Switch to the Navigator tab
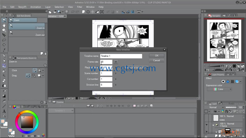This screenshot has width=246, height=138. 214,16
